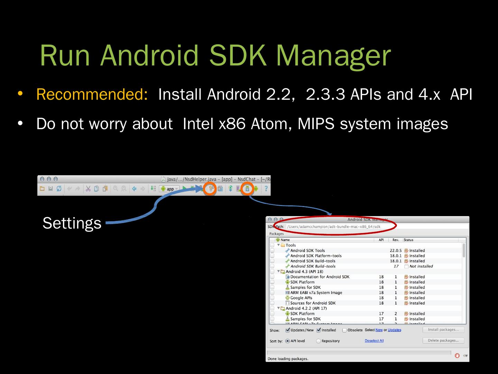Click the Redo arrow icon
The height and width of the screenshot is (374, 498).
click(77, 189)
